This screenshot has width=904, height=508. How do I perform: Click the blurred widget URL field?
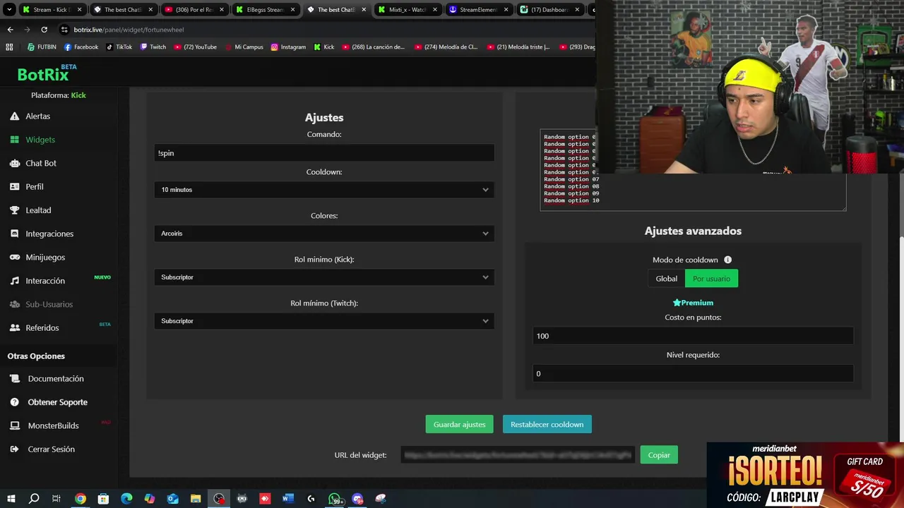tap(518, 455)
